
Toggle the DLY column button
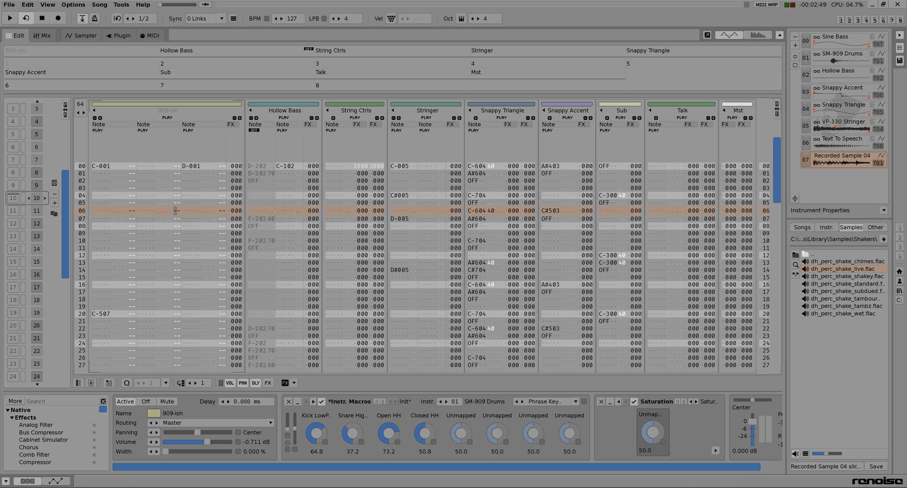point(255,383)
